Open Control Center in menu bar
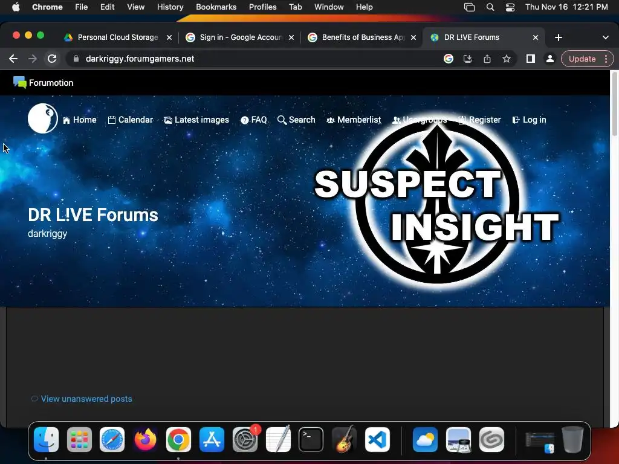The width and height of the screenshot is (619, 464). 510,7
